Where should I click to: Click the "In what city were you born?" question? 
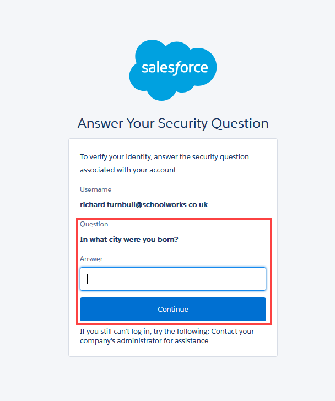pyautogui.click(x=129, y=239)
